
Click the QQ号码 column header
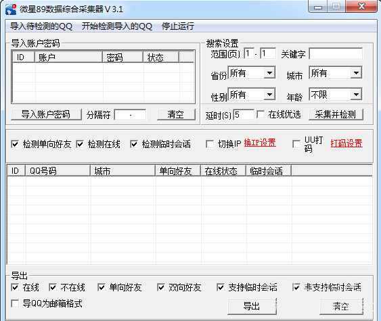coord(58,171)
